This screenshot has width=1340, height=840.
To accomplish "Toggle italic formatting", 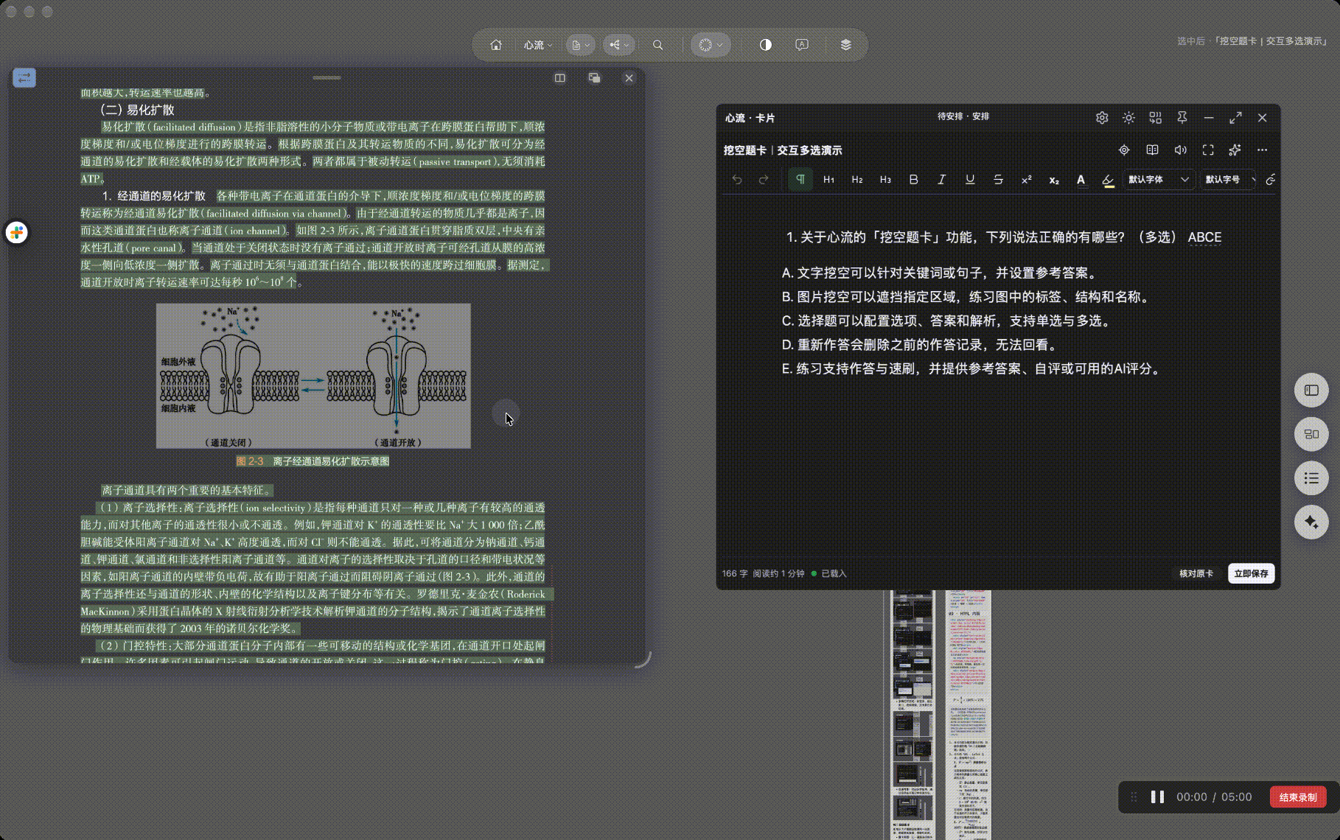I will pyautogui.click(x=941, y=180).
